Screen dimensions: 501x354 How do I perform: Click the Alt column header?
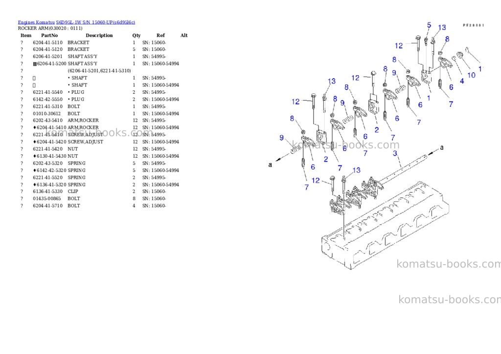click(x=184, y=35)
